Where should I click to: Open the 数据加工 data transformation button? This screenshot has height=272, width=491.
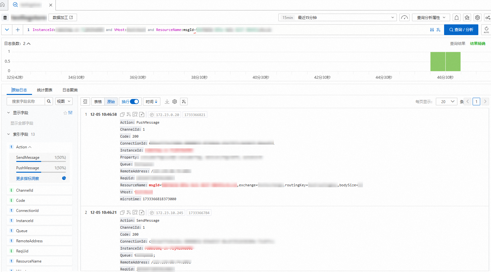[x=63, y=17]
